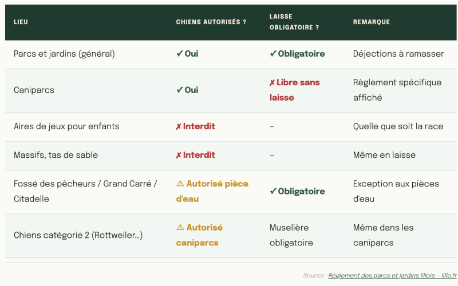This screenshot has width=458, height=286.
Task: Click the REMARQUE column header
Action: (371, 22)
